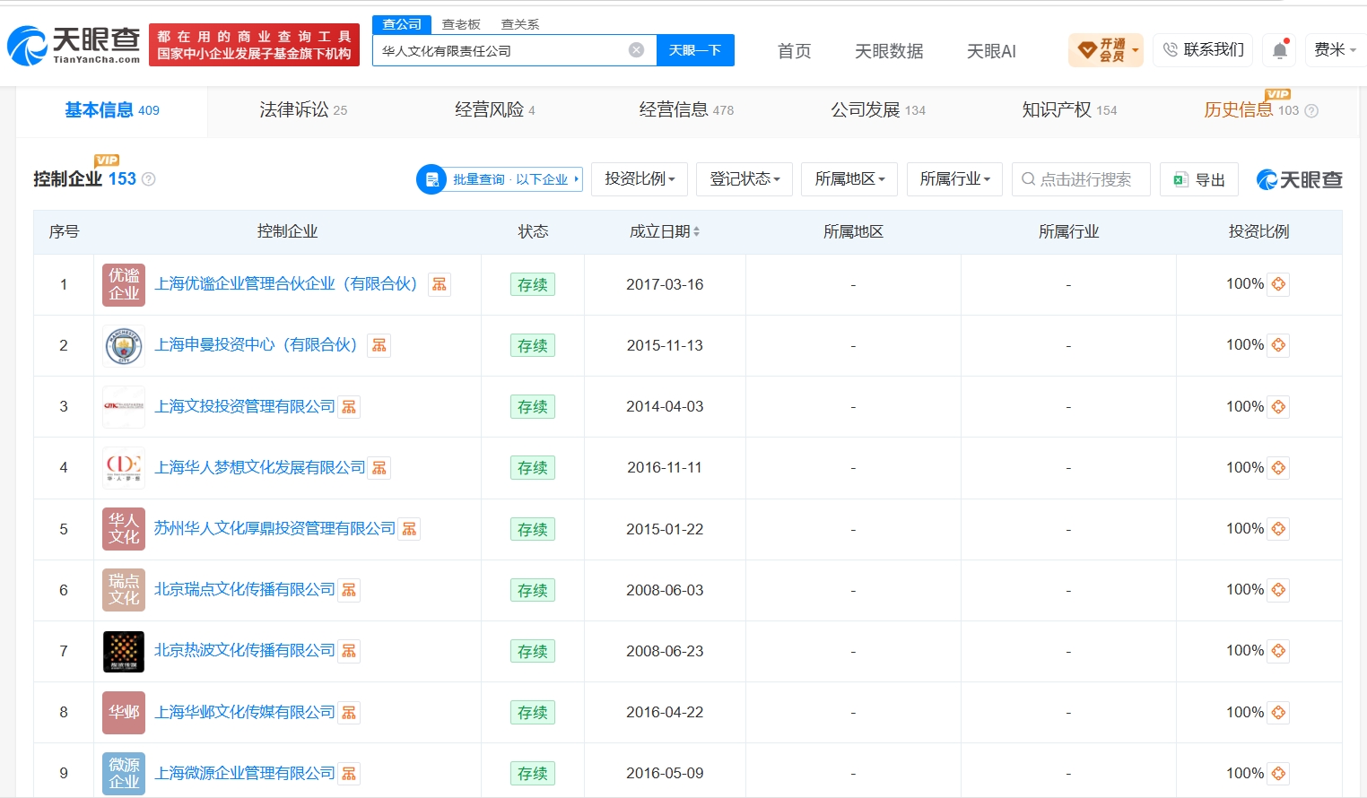The height and width of the screenshot is (798, 1367).
Task: Click investment path icon in row 8
Action: coord(1278,713)
